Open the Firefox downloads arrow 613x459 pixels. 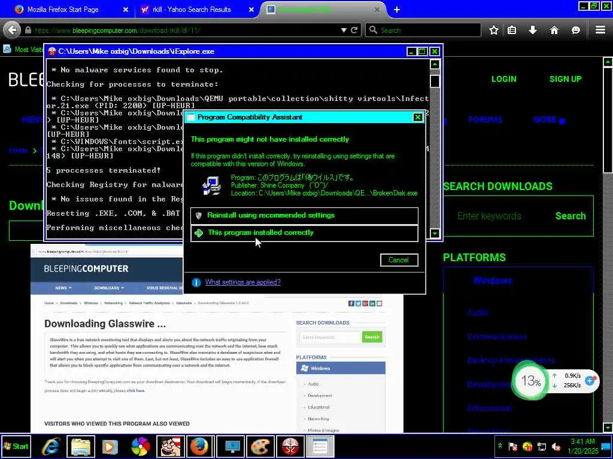coord(532,30)
